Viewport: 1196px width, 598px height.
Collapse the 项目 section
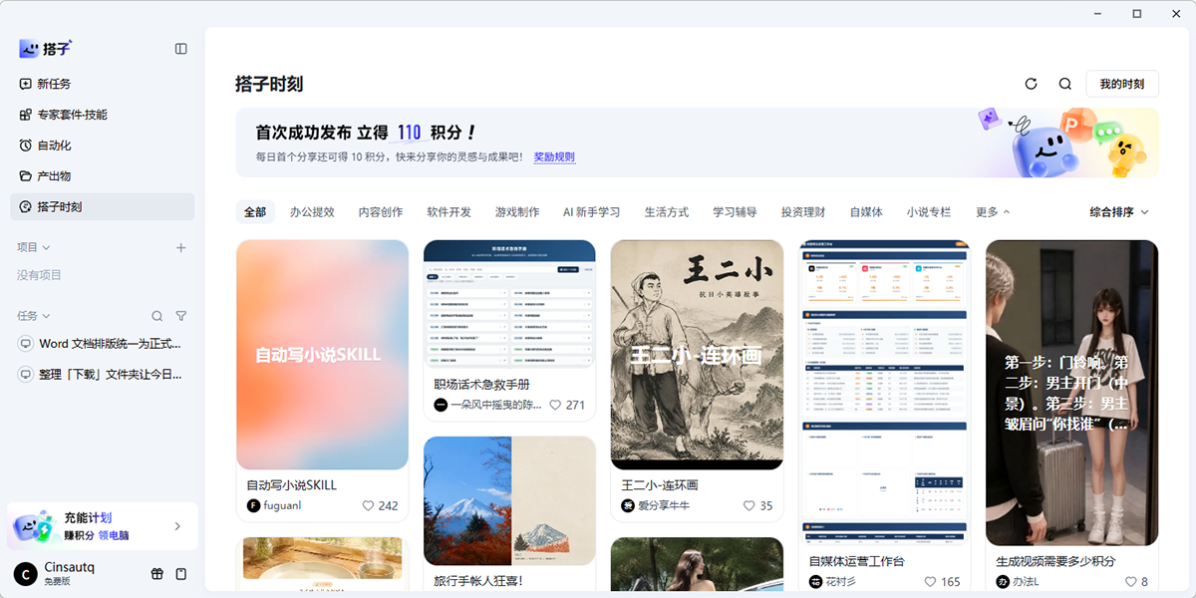34,247
